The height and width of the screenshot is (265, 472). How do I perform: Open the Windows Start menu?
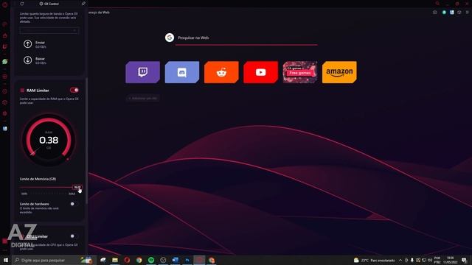pos(6,260)
